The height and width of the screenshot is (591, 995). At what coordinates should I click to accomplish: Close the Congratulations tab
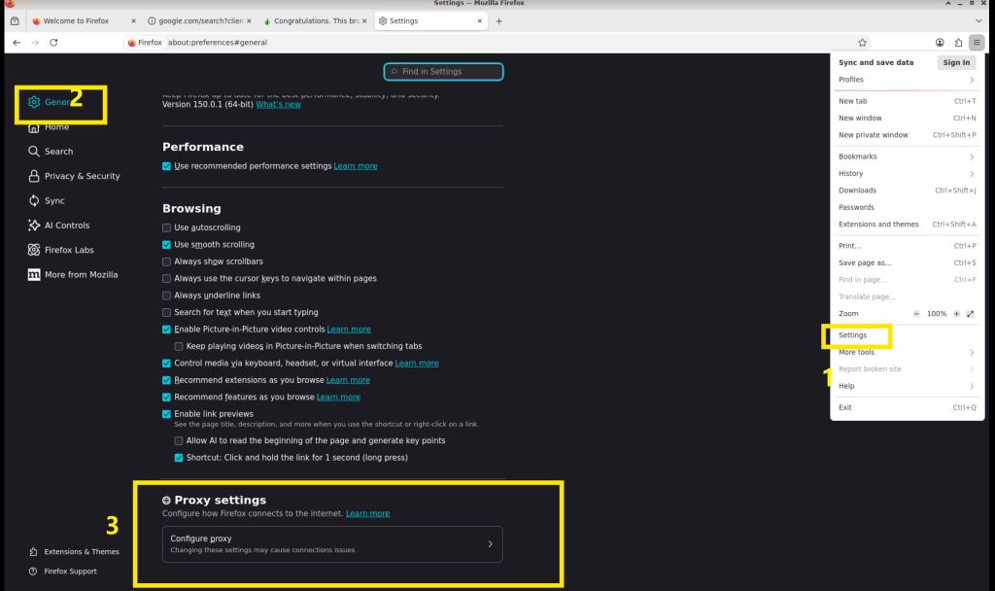click(x=364, y=21)
